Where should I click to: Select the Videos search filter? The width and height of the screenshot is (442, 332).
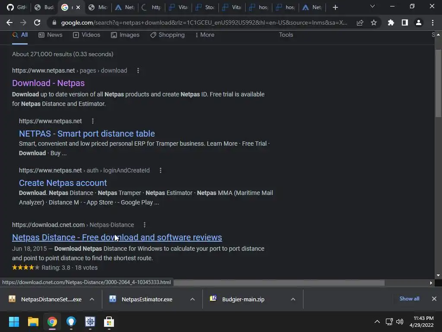click(86, 35)
